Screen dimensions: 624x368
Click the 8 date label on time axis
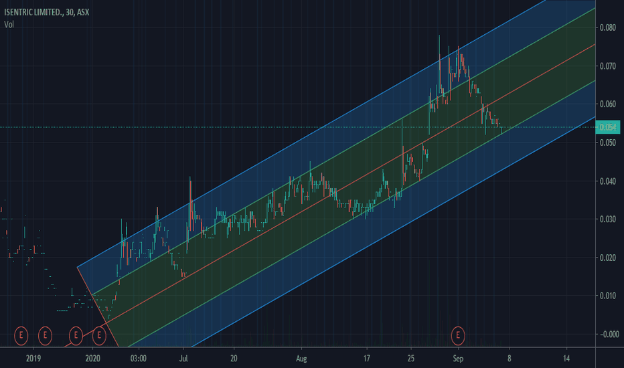509,359
